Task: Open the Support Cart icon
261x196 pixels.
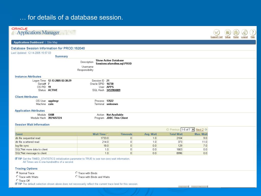Action: point(216,32)
